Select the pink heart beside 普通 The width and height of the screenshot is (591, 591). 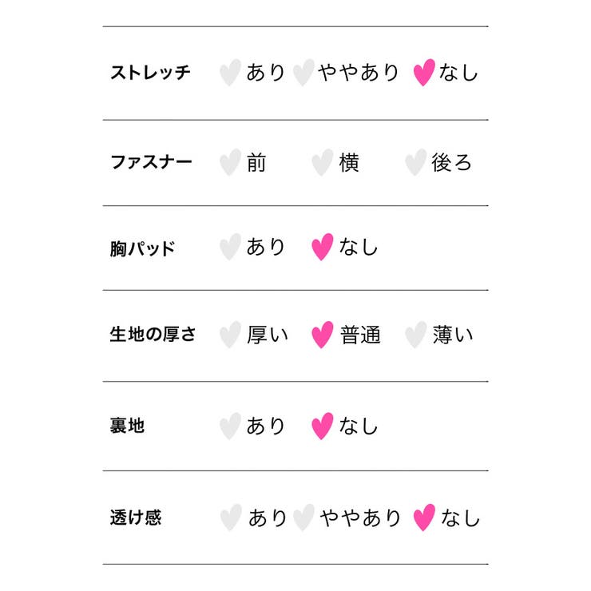point(322,335)
